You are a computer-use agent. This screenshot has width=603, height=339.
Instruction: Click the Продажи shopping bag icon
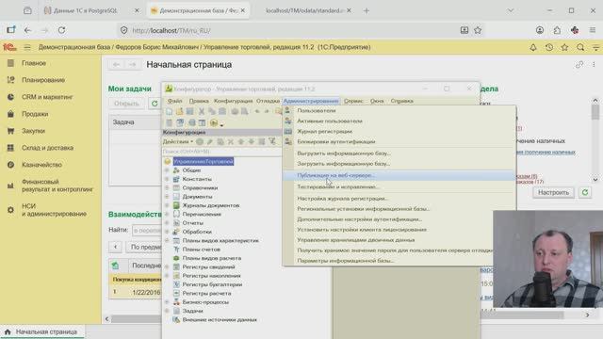pyautogui.click(x=10, y=114)
